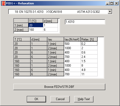Image resolution: width=120 pixels, height=106 pixels.
Task: Click the relaxation cell showing 2.4
Action: (89, 57)
